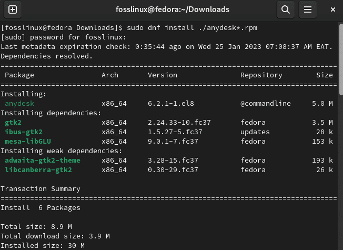343x250 pixels.
Task: Click the Arch column header
Action: click(110, 75)
